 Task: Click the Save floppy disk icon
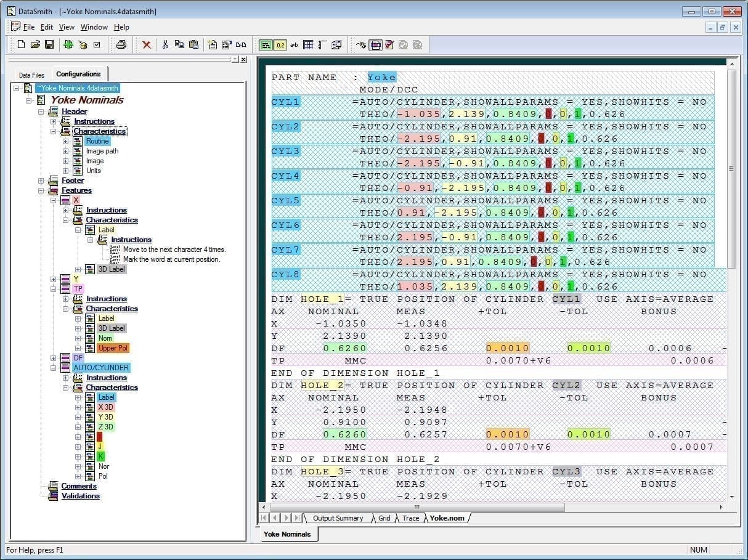pyautogui.click(x=49, y=44)
